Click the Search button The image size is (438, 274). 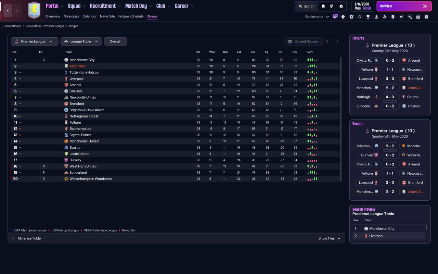point(307,6)
